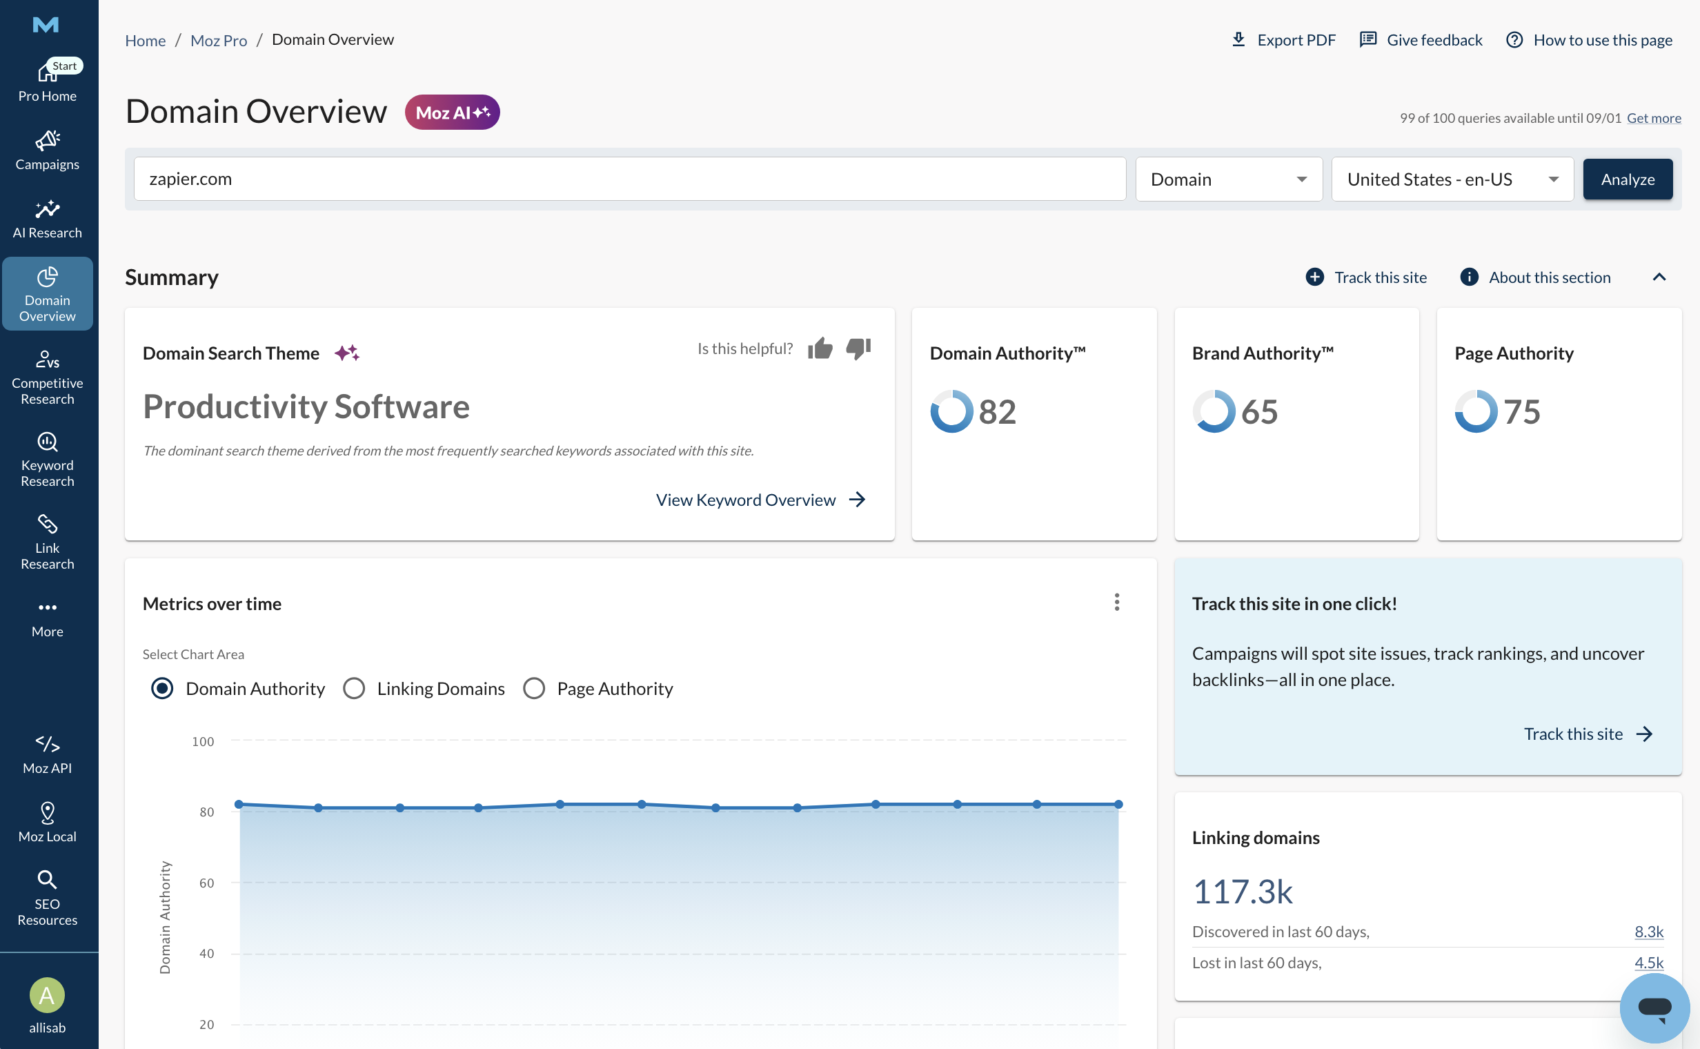The image size is (1700, 1049).
Task: Click the Give feedback chat icon
Action: [x=1367, y=39]
